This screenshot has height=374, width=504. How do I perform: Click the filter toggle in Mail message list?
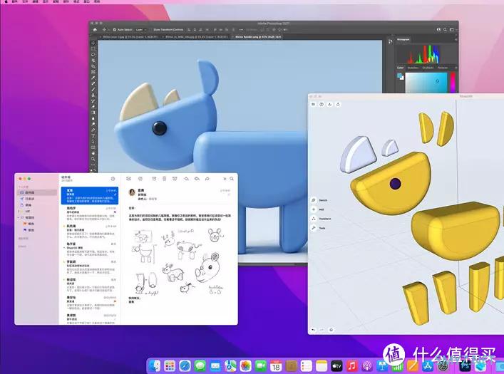pyautogui.click(x=113, y=179)
